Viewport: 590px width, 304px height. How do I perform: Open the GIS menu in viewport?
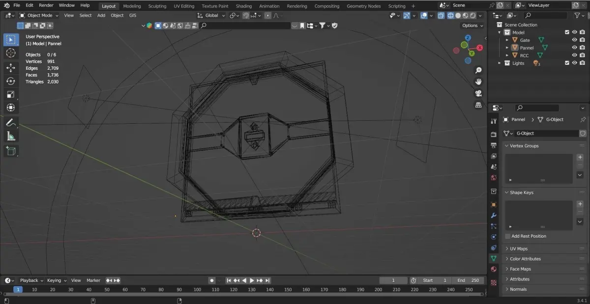[x=133, y=15]
